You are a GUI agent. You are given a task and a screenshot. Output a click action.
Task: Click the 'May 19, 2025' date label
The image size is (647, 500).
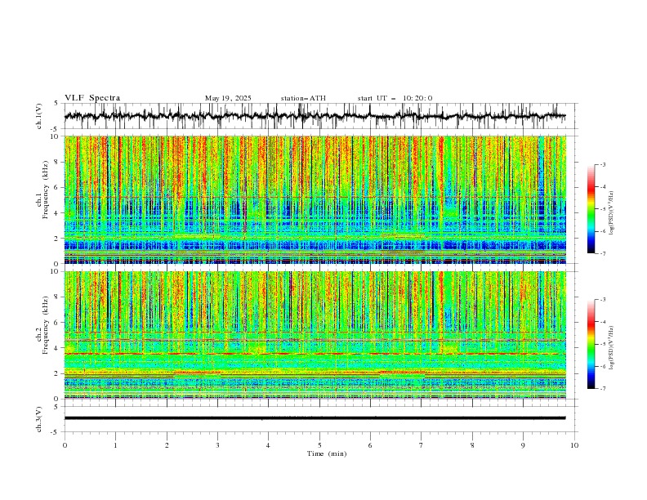click(228, 98)
